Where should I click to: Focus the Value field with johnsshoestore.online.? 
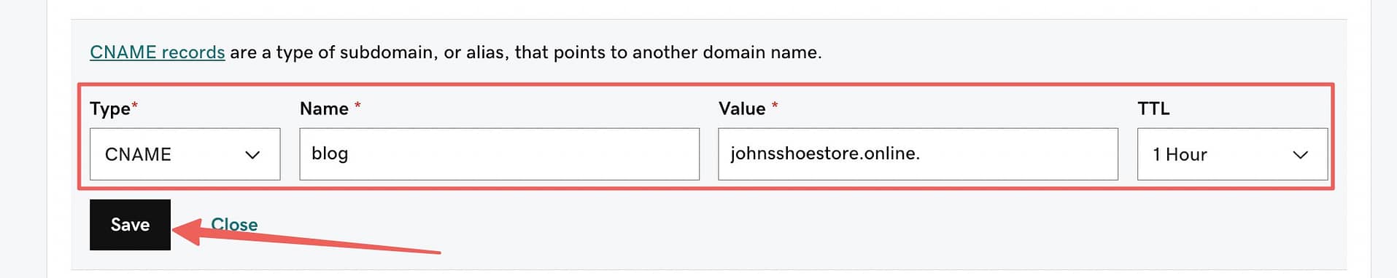tap(918, 154)
